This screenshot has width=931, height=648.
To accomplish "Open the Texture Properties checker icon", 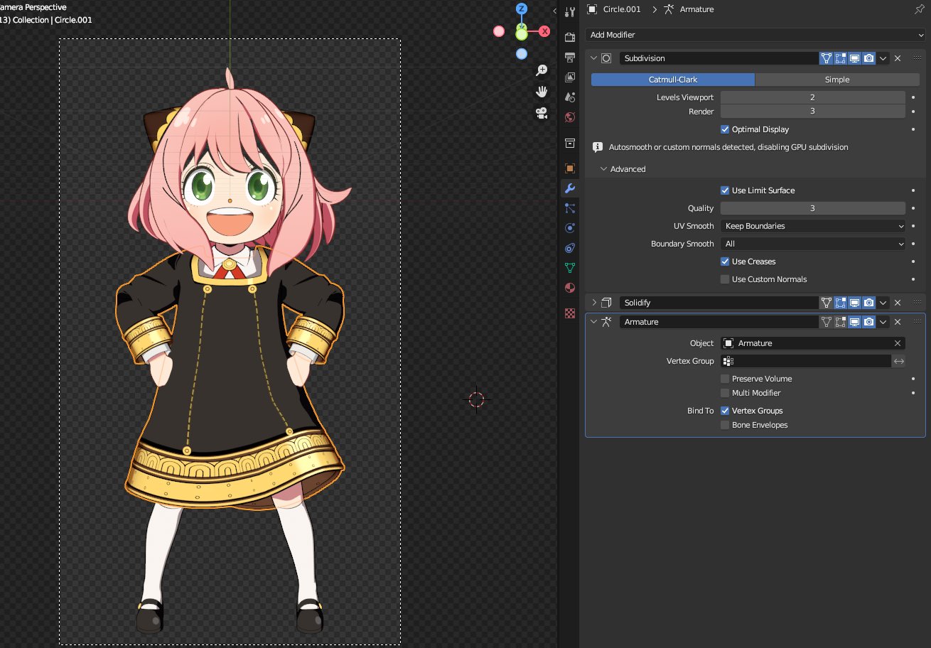I will [x=569, y=312].
